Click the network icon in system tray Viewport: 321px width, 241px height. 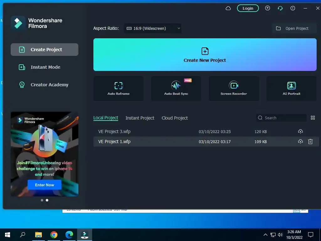point(273,235)
